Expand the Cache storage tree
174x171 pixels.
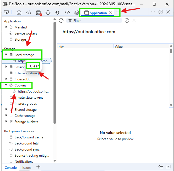6,115
